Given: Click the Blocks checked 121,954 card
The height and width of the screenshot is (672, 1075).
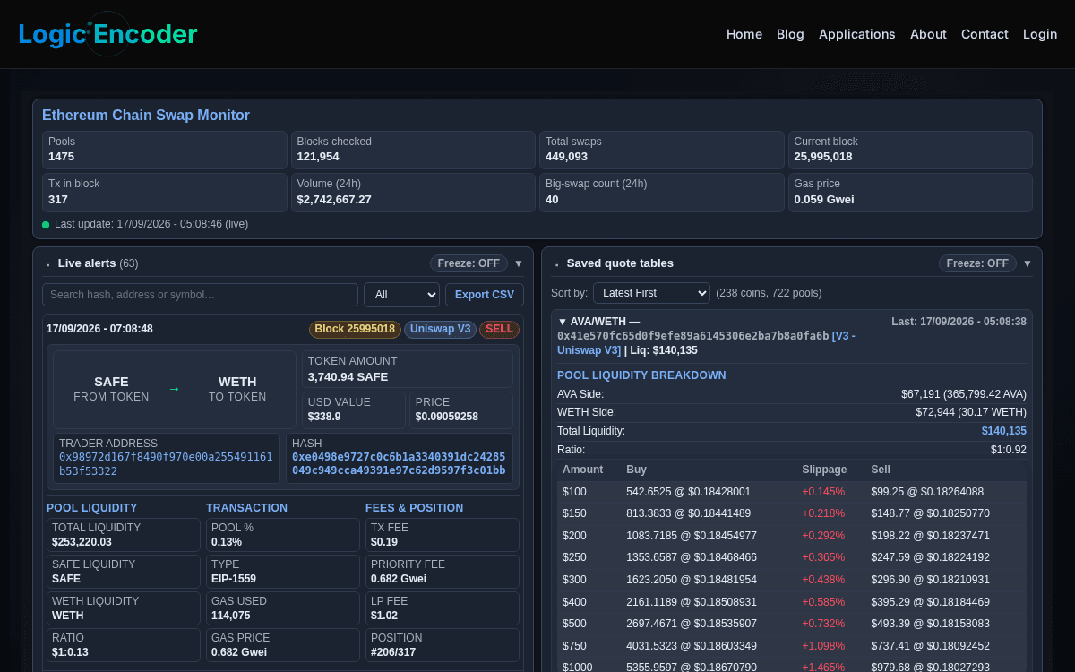Looking at the screenshot, I should (x=413, y=150).
